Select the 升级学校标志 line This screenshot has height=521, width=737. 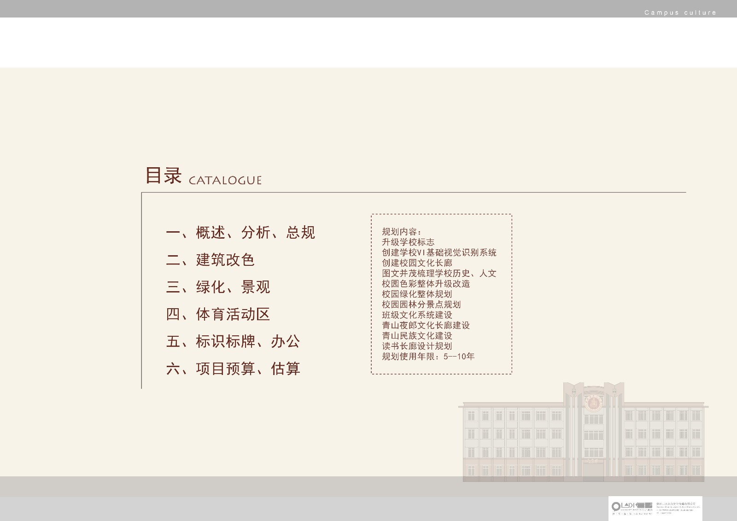click(408, 242)
